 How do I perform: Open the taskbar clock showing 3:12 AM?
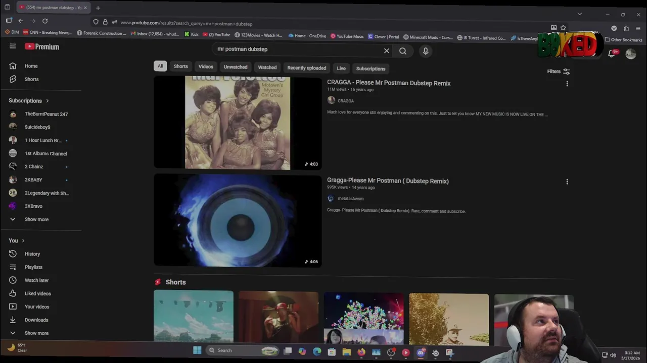(x=632, y=355)
